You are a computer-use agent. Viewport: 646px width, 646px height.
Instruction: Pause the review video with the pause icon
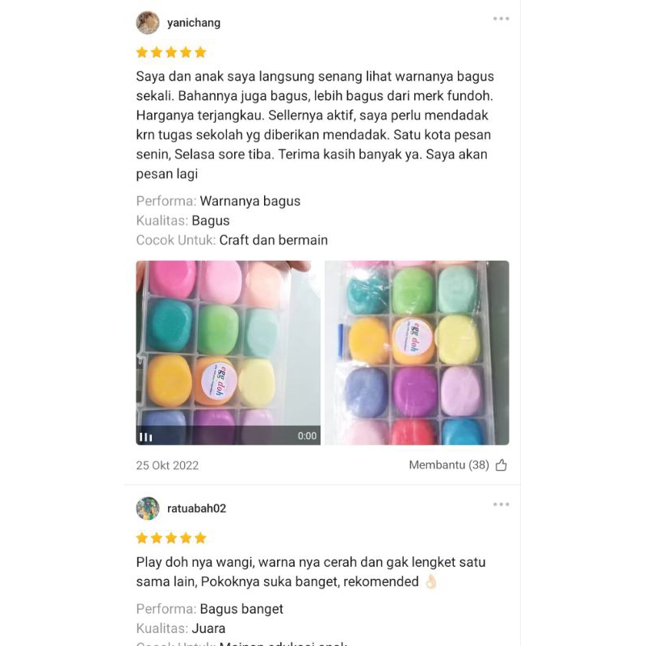[x=146, y=437]
